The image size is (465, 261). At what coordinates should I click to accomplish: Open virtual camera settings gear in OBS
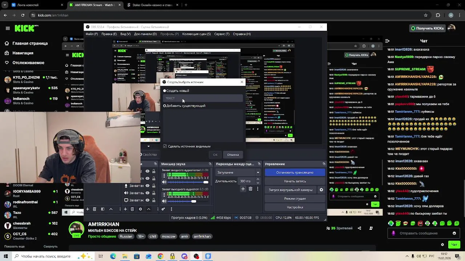[x=321, y=190]
